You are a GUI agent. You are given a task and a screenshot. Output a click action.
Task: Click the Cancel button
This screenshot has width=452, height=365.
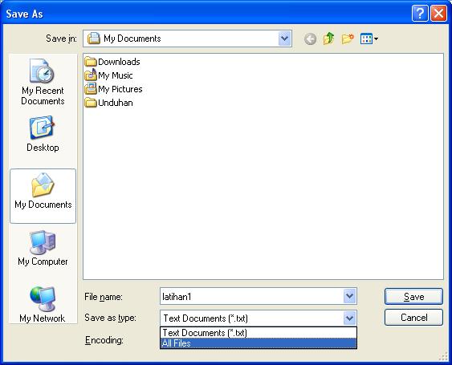pyautogui.click(x=413, y=318)
